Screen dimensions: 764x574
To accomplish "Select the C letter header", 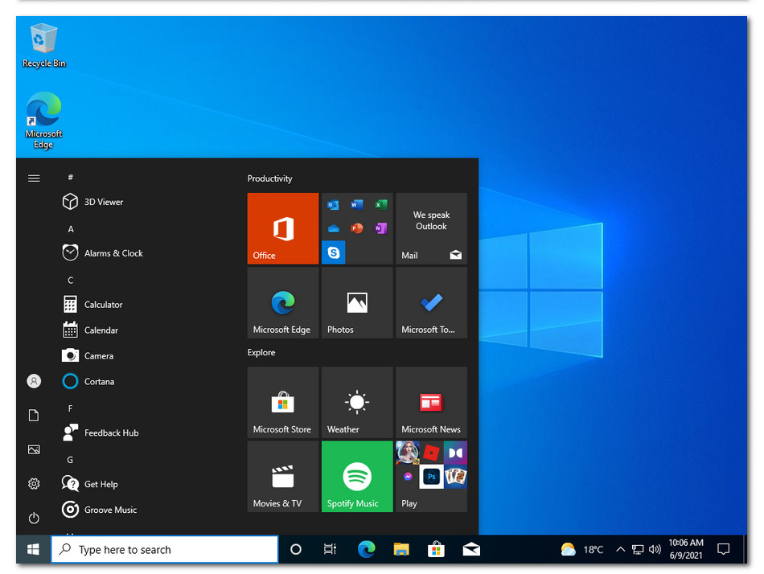I will pos(71,281).
